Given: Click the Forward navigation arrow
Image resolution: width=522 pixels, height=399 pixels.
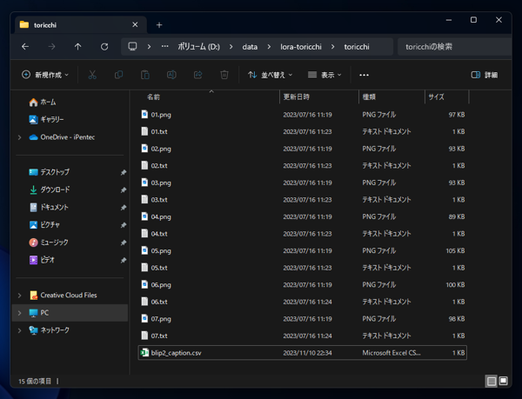Looking at the screenshot, I should pos(51,47).
